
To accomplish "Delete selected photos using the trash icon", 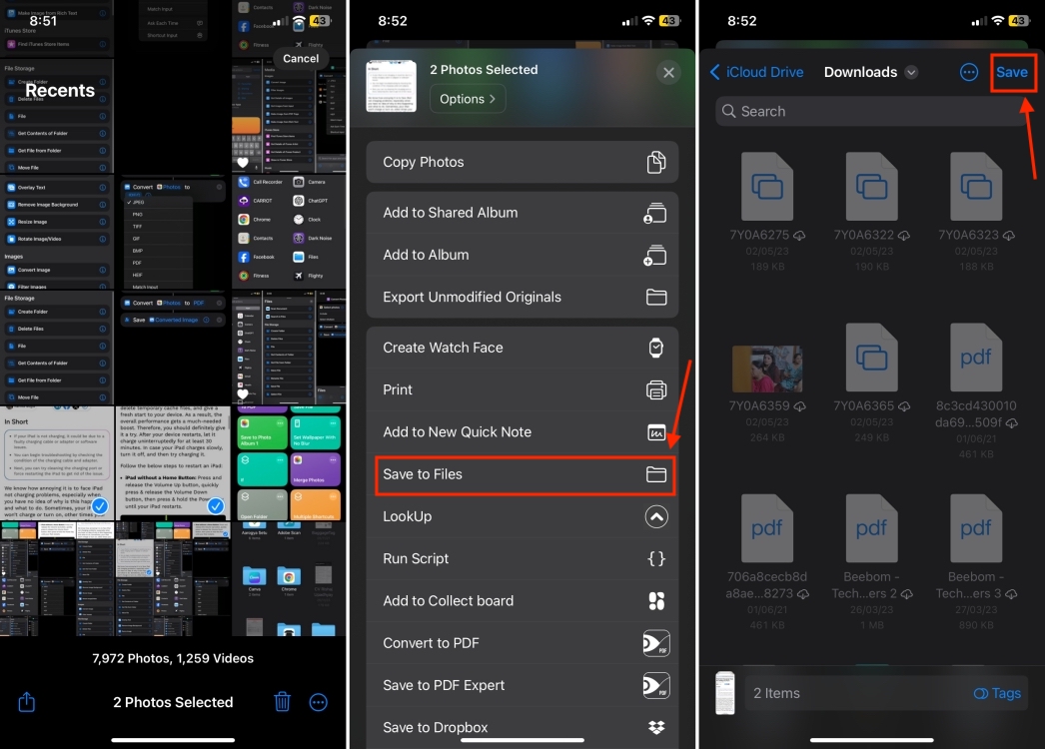I will pyautogui.click(x=282, y=702).
